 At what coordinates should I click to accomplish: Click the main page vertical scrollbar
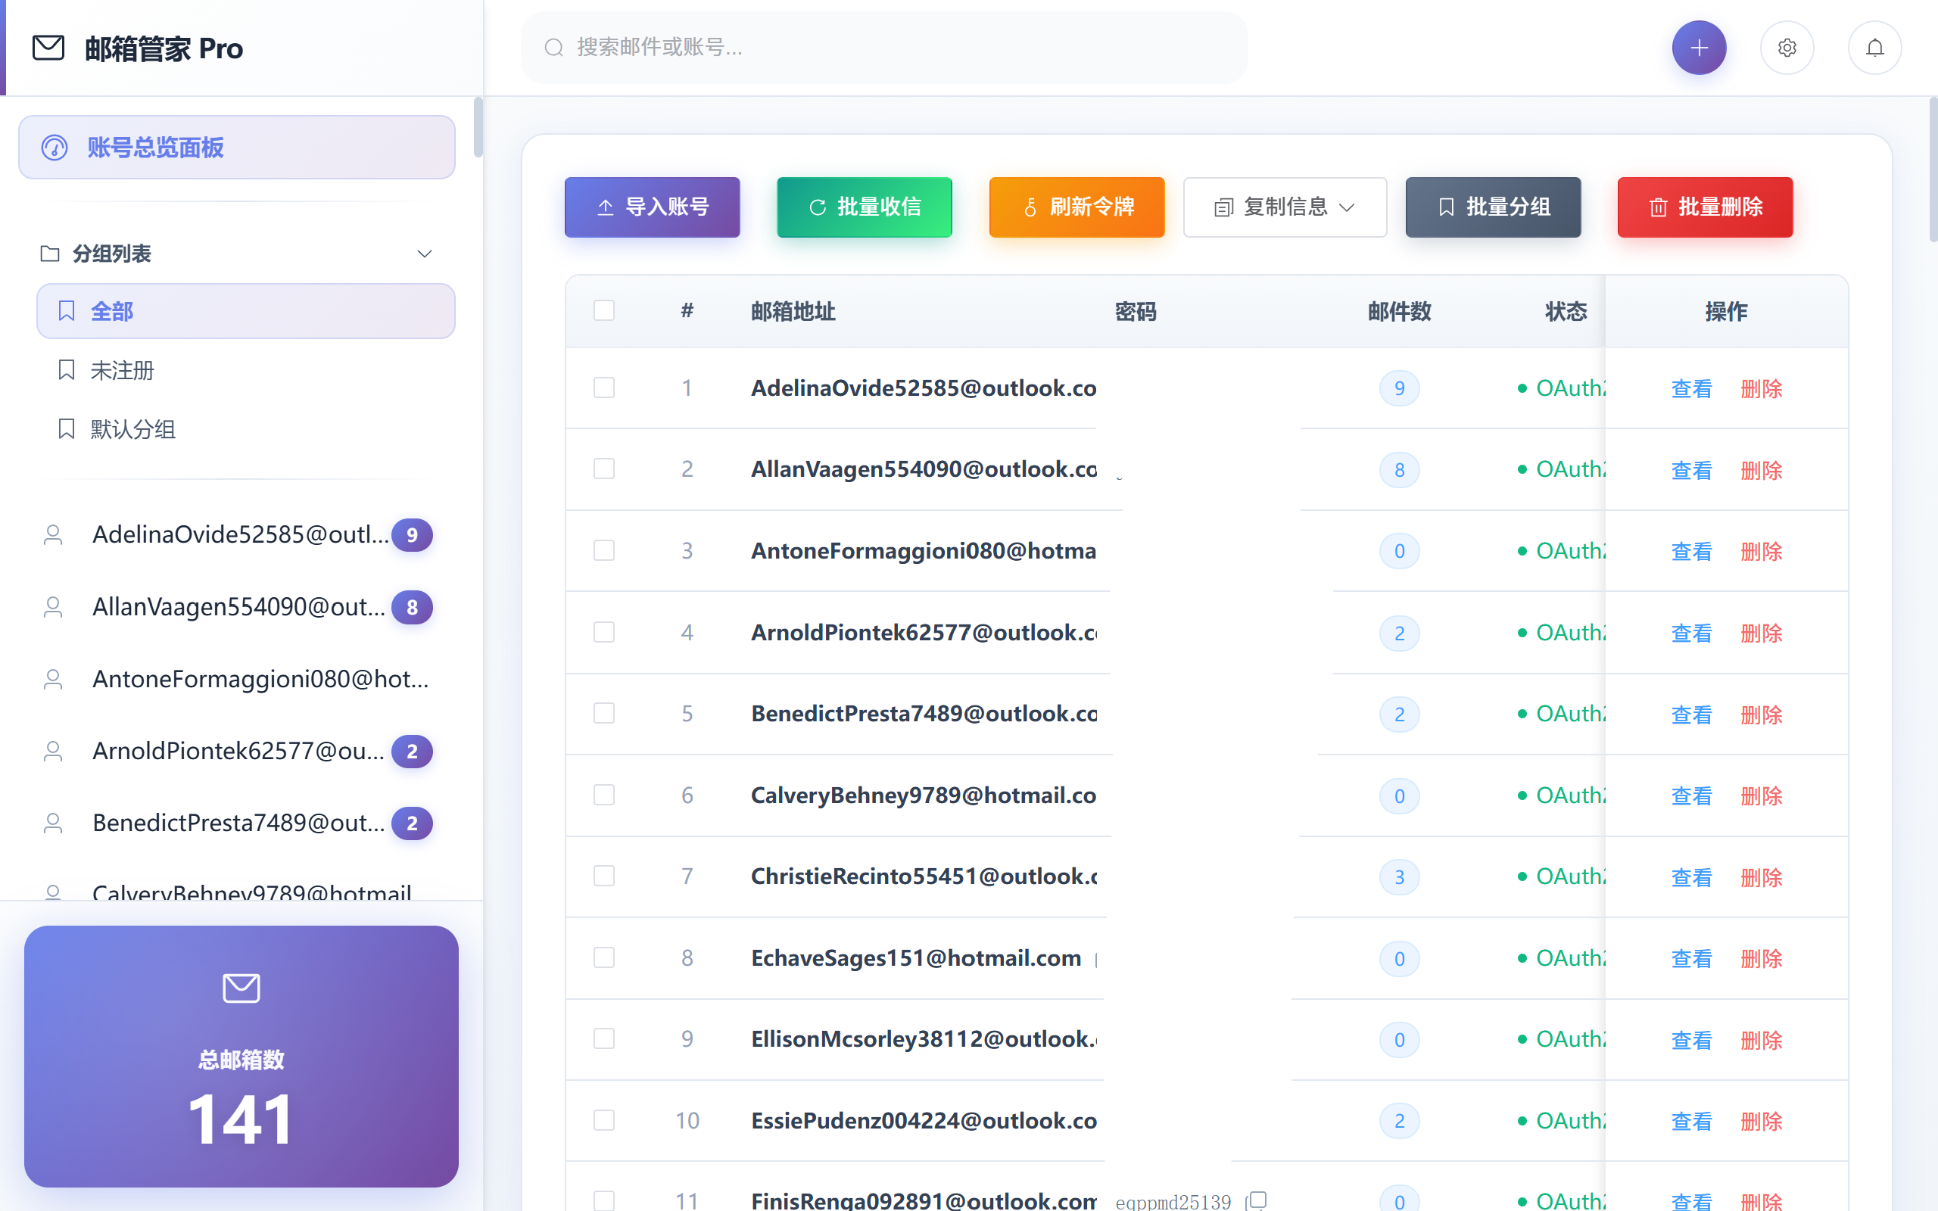pyautogui.click(x=1933, y=170)
